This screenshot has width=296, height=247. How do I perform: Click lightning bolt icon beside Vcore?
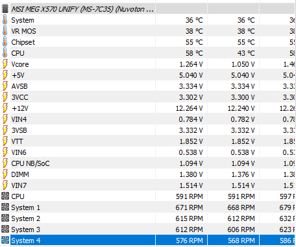pyautogui.click(x=5, y=64)
